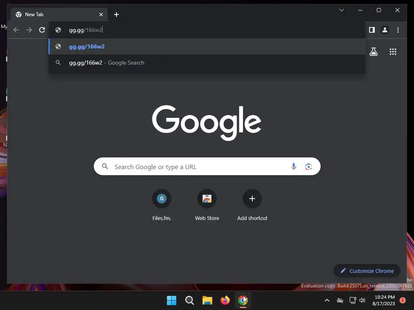Open the Search Labs flask icon
414x310 pixels.
373,51
